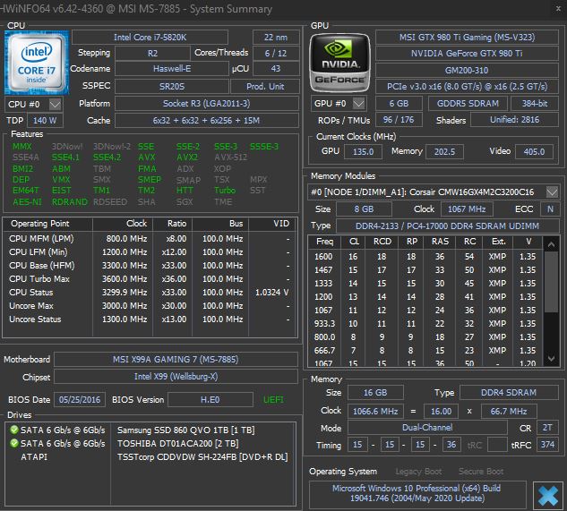Close summary with the blue X button
The image size is (567, 511).
coord(548,495)
